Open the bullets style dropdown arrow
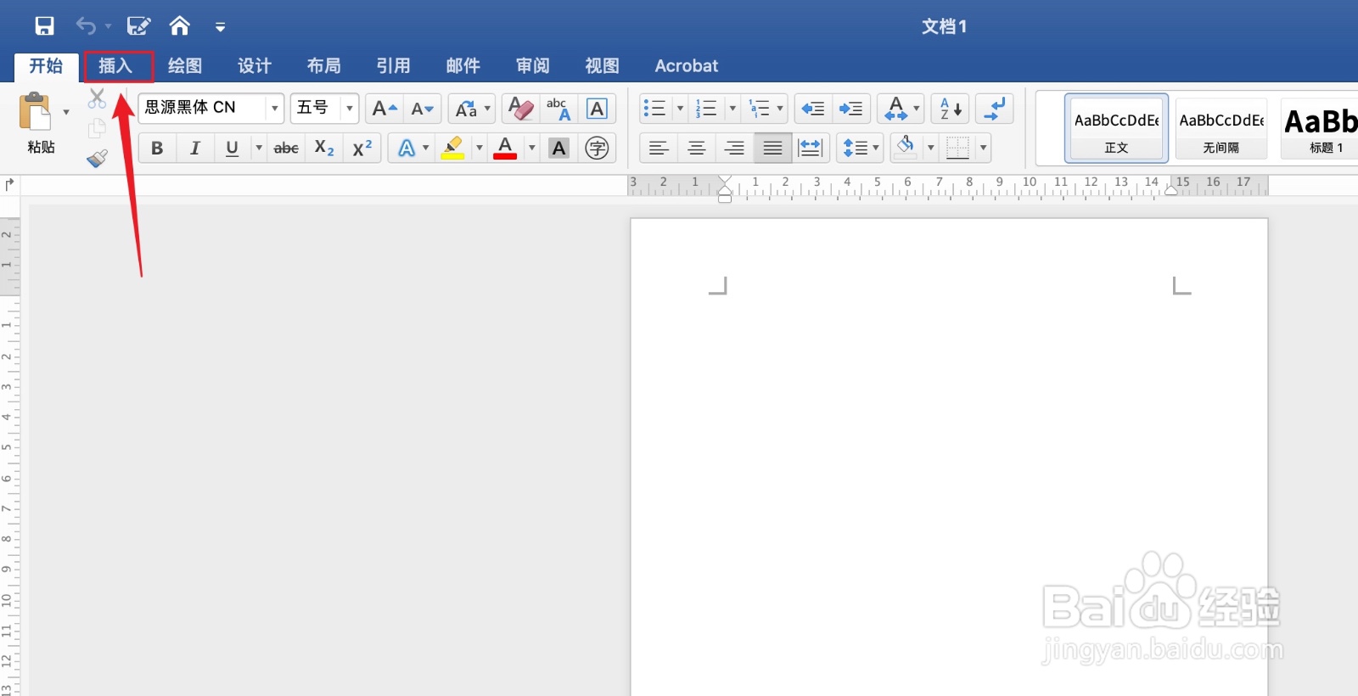Screen dimensions: 1358x696 pos(680,108)
